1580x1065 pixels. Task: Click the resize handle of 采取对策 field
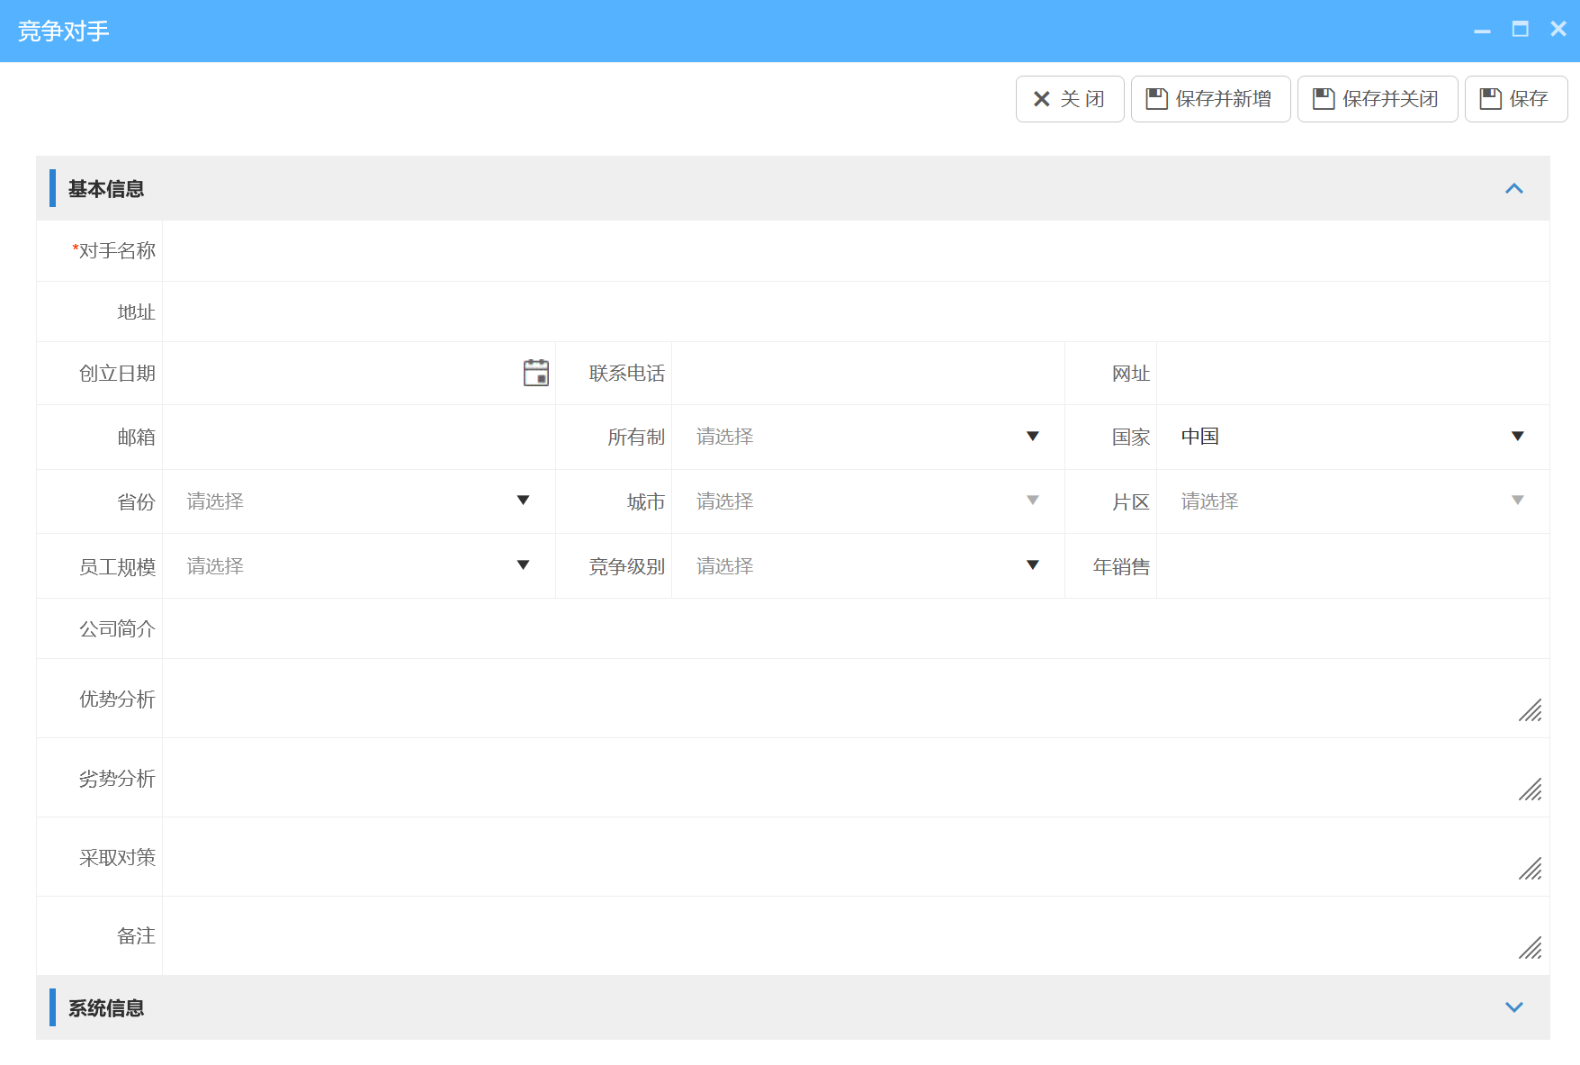click(1531, 870)
